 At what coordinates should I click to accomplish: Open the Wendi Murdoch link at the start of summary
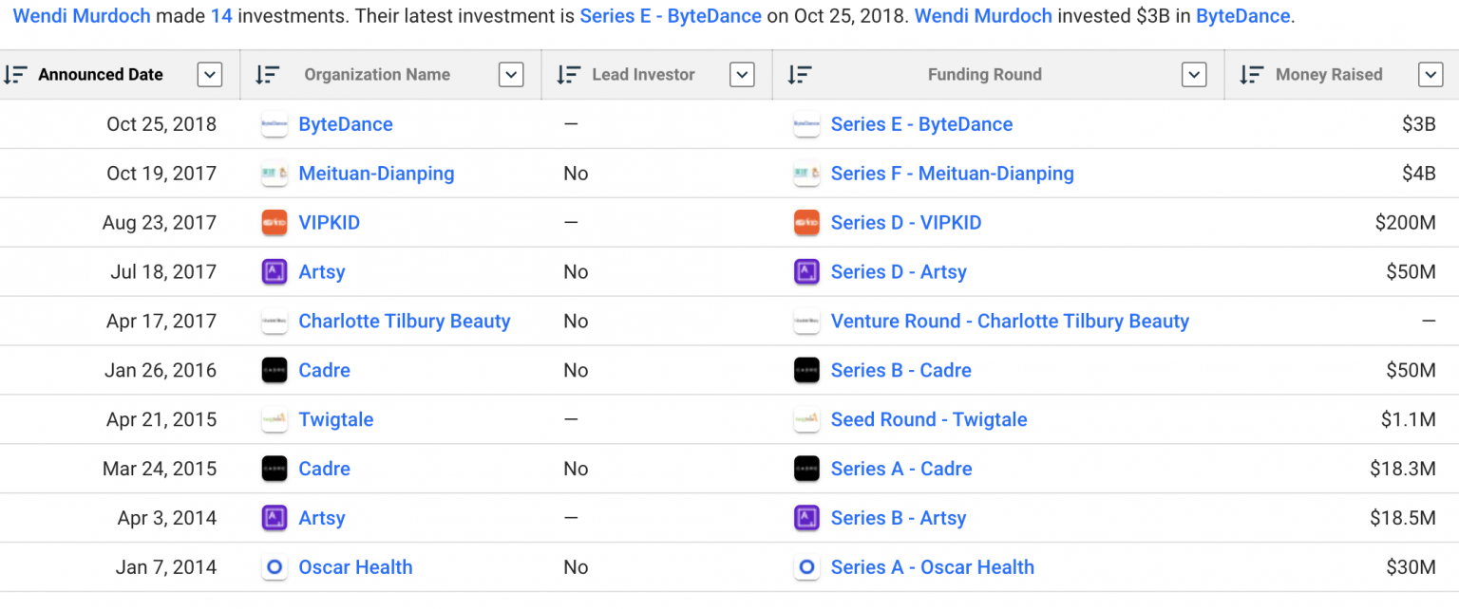tap(82, 16)
